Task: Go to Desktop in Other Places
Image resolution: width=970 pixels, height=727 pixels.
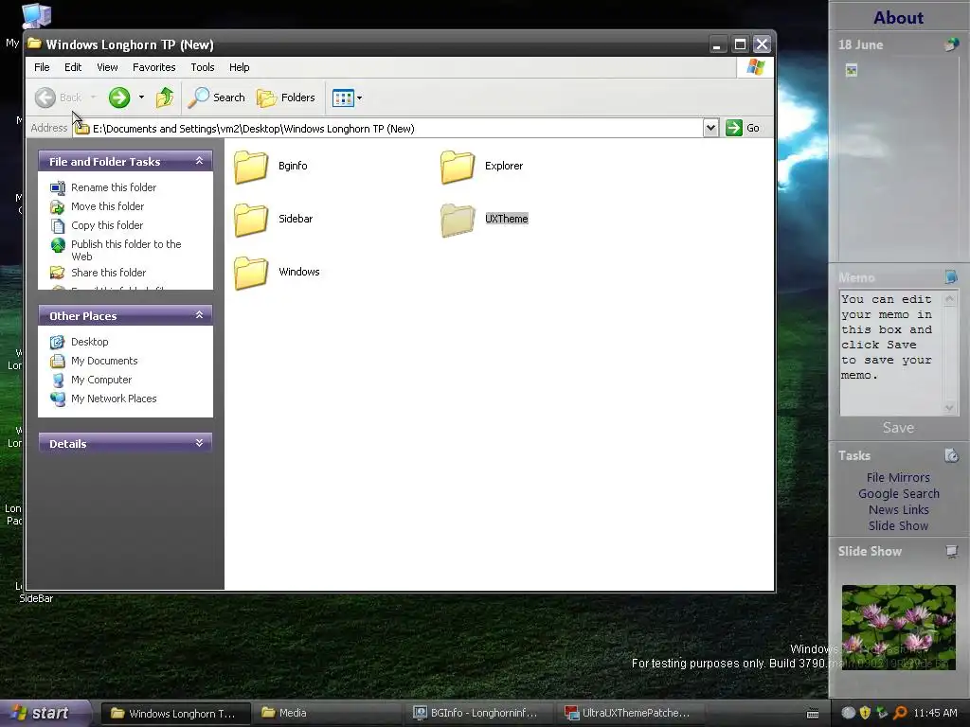Action: coord(89,342)
